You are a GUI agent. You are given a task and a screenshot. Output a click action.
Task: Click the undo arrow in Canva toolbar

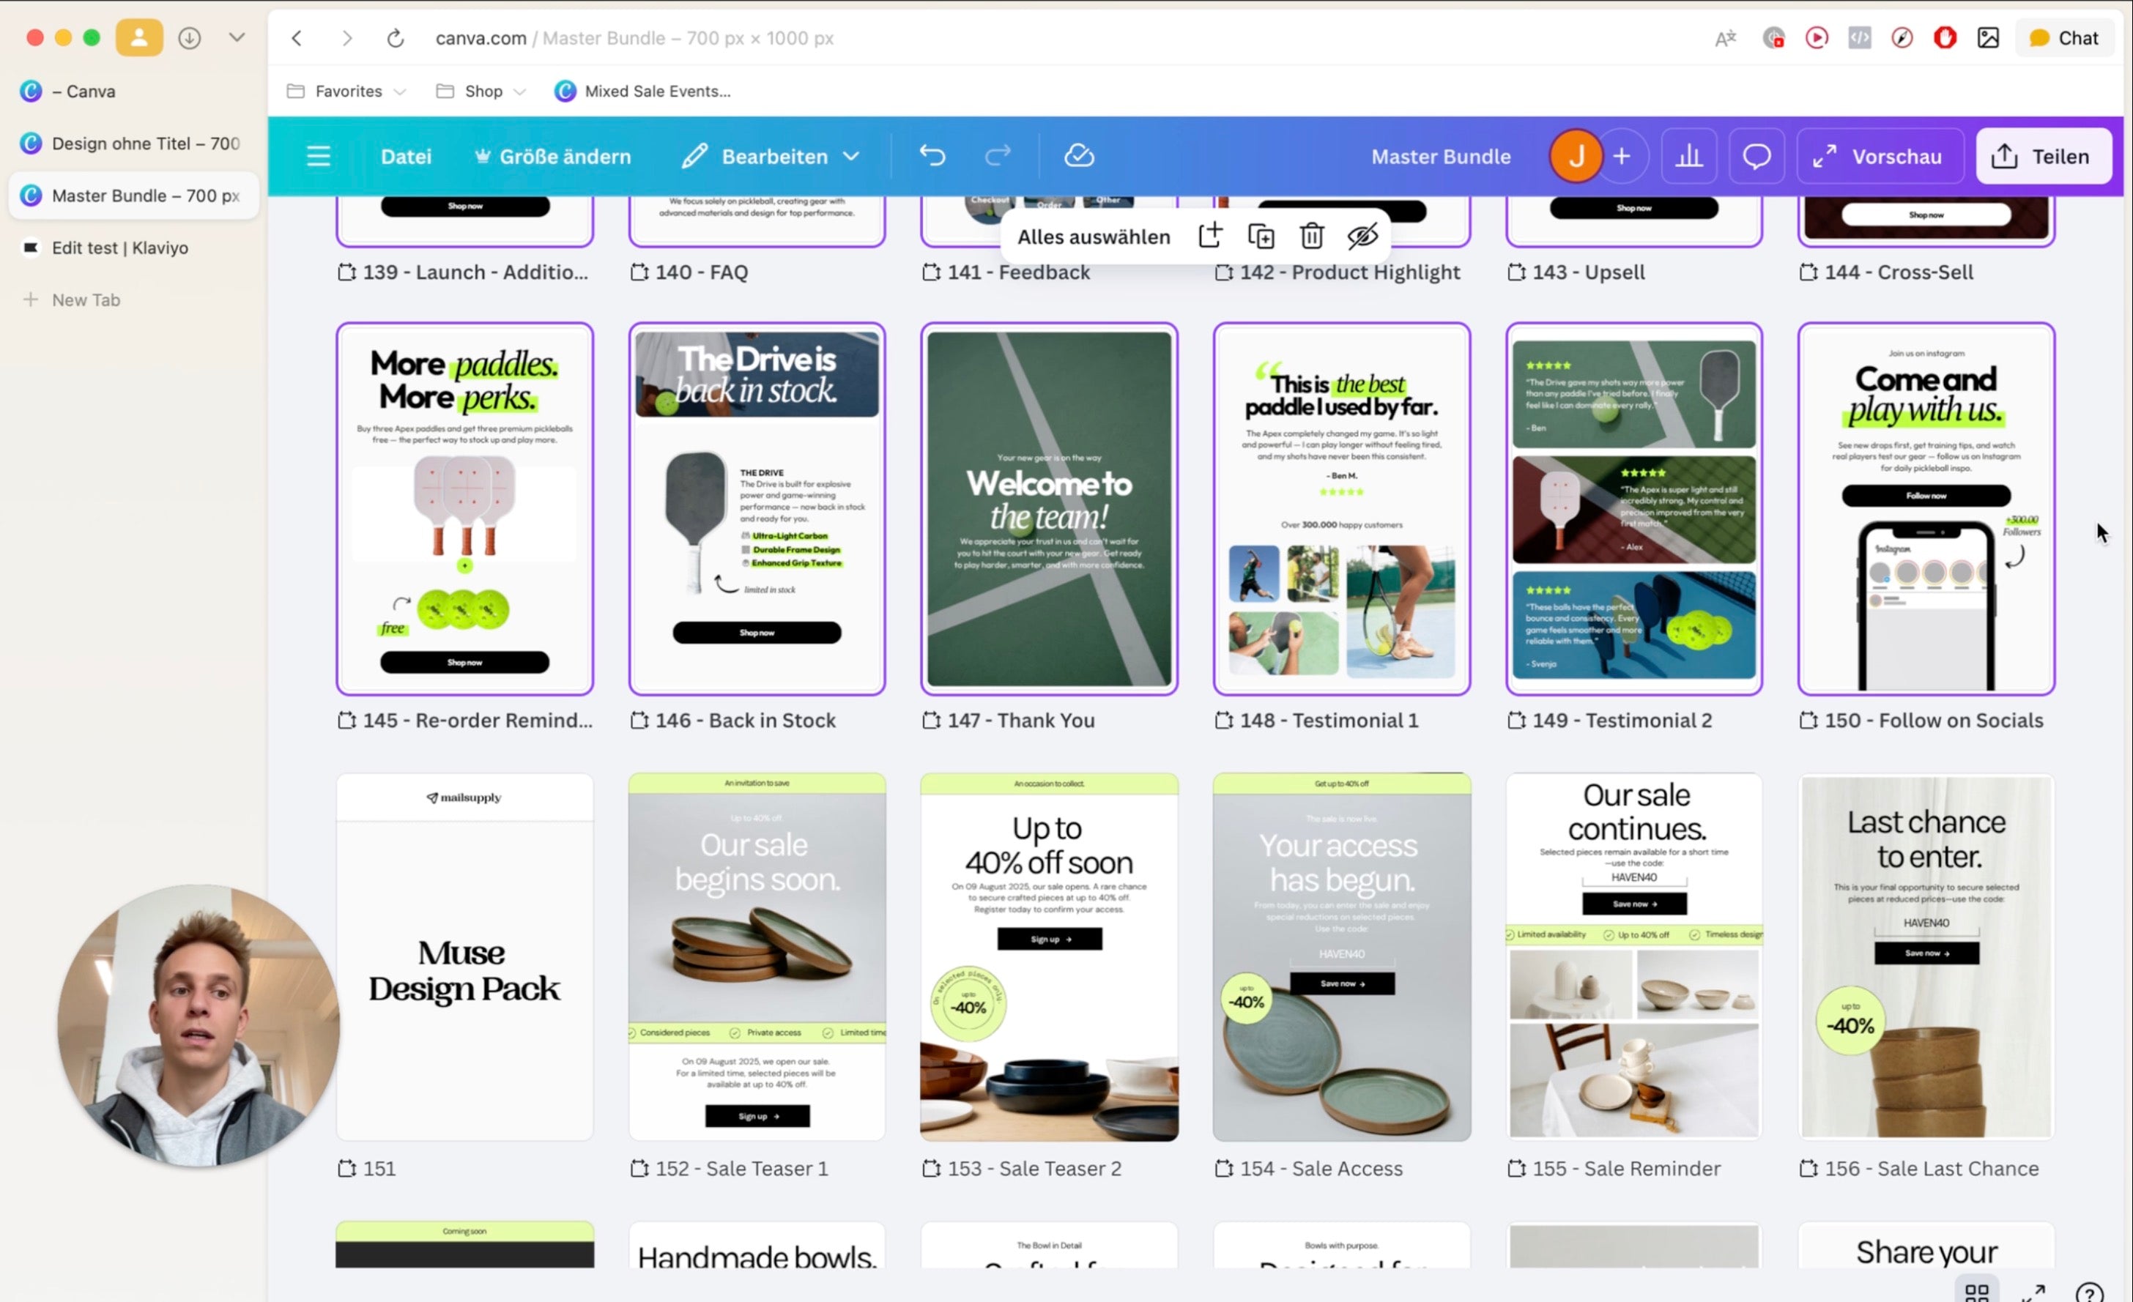(x=932, y=156)
